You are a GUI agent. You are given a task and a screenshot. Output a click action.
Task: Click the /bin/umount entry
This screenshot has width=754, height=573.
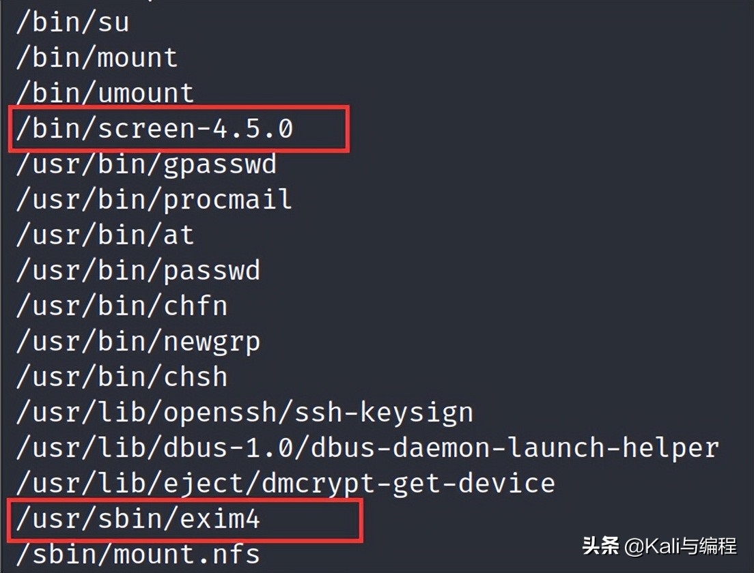click(x=104, y=93)
